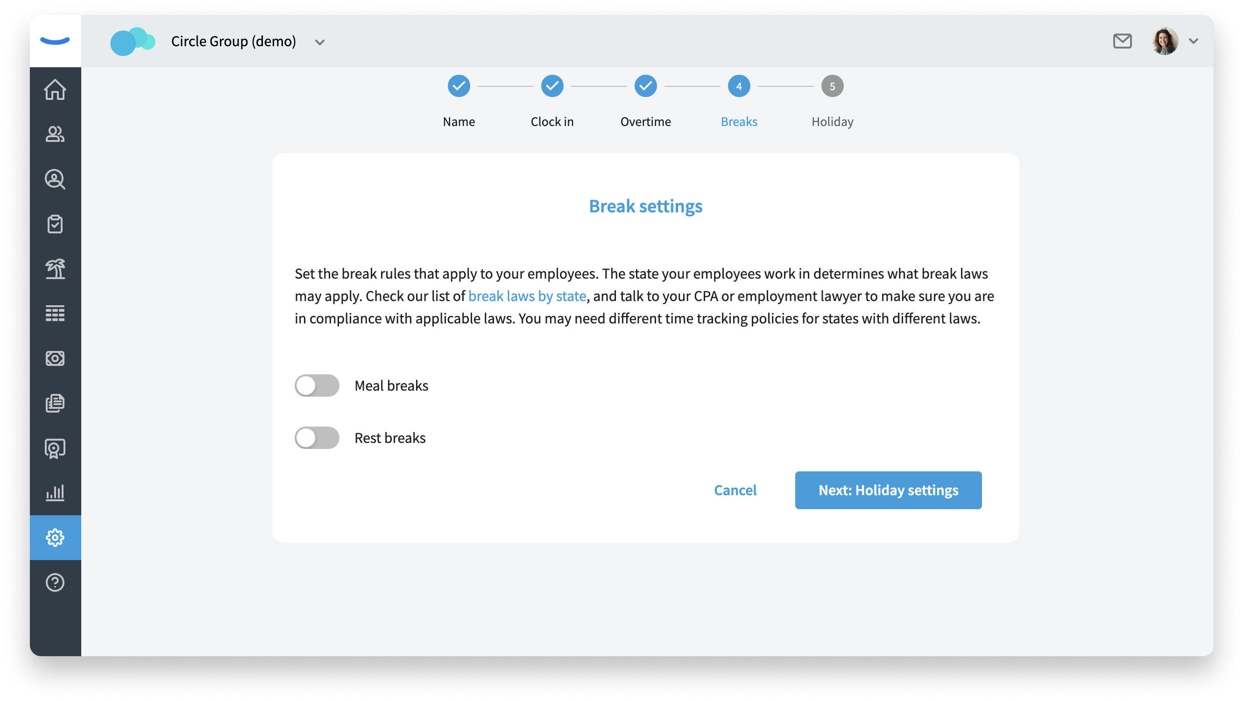The height and width of the screenshot is (701, 1244).
Task: Open the bar chart reports icon
Action: point(55,493)
